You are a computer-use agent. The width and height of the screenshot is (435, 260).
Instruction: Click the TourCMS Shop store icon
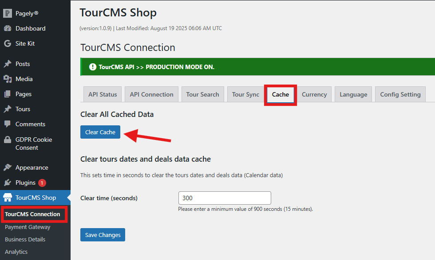click(x=8, y=198)
